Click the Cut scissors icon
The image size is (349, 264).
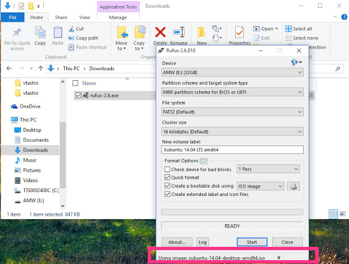click(x=71, y=29)
